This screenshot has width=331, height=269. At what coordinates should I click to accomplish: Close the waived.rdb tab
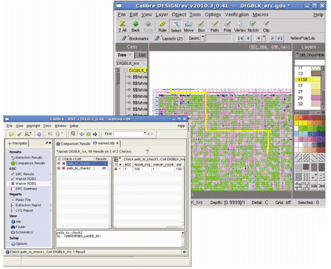[117, 143]
